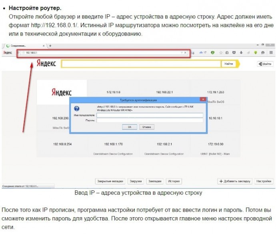This screenshot has height=234, width=276.
Task: Open the Яндекс speed-dial tile
Action: pos(62,92)
